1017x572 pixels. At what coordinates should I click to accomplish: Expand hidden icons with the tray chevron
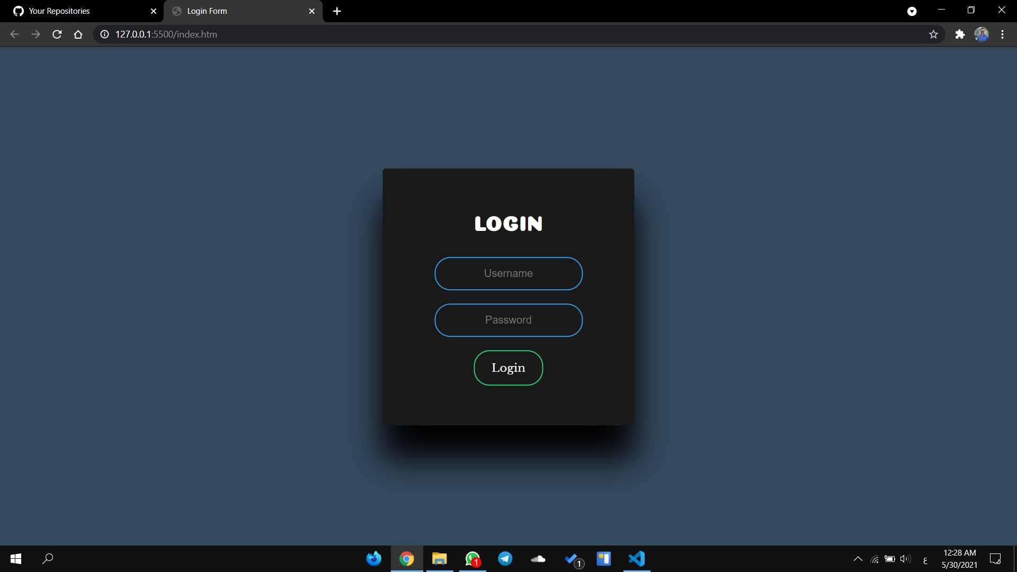point(858,559)
